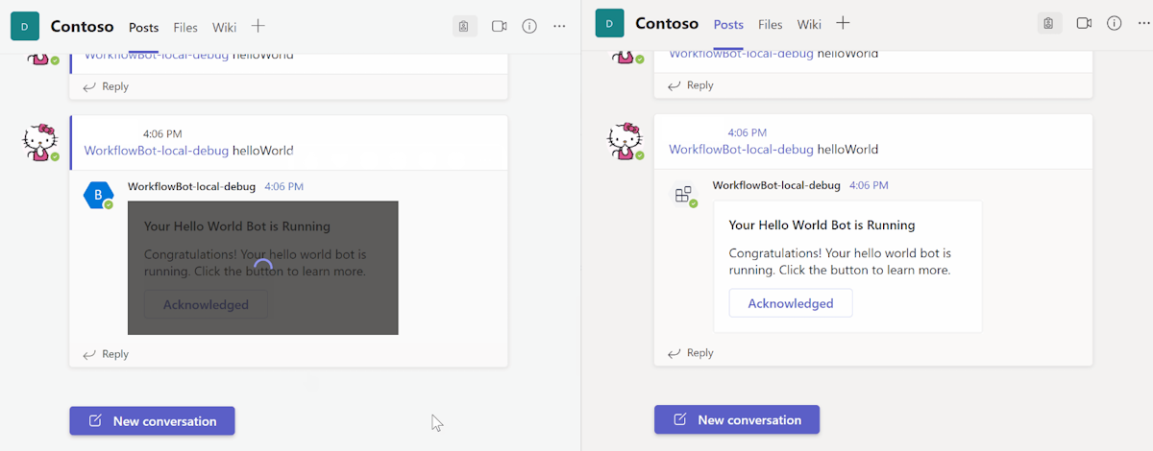
Task: Click New conversation button in right window
Action: coord(737,420)
